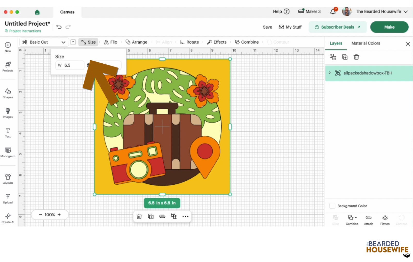The height and width of the screenshot is (262, 413).
Task: Click the Untitled Project title
Action: pyautogui.click(x=27, y=23)
